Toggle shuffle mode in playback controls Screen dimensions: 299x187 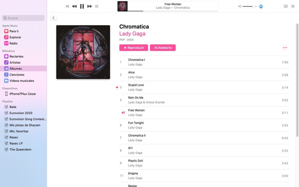coord(67,6)
